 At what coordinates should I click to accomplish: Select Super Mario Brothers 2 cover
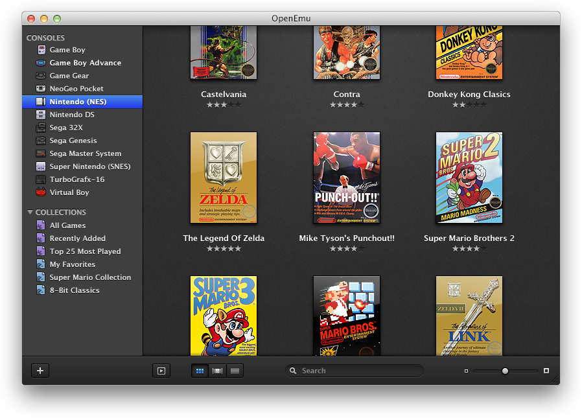[x=469, y=178]
